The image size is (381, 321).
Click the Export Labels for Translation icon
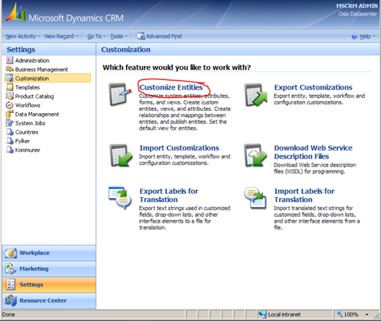click(120, 198)
